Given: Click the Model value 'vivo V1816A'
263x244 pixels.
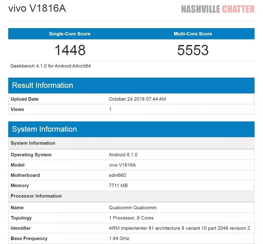Looking at the screenshot, I should click(122, 165).
